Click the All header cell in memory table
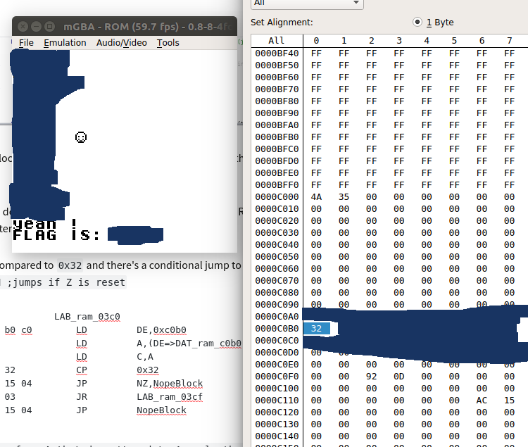This screenshot has height=447, width=528. pos(277,41)
